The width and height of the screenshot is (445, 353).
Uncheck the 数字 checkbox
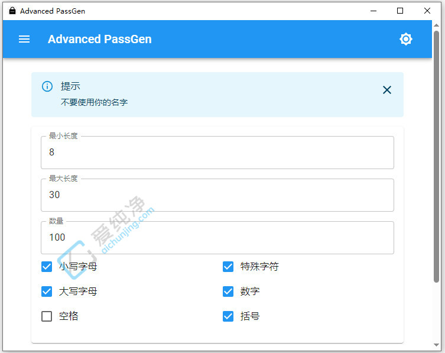click(x=228, y=292)
